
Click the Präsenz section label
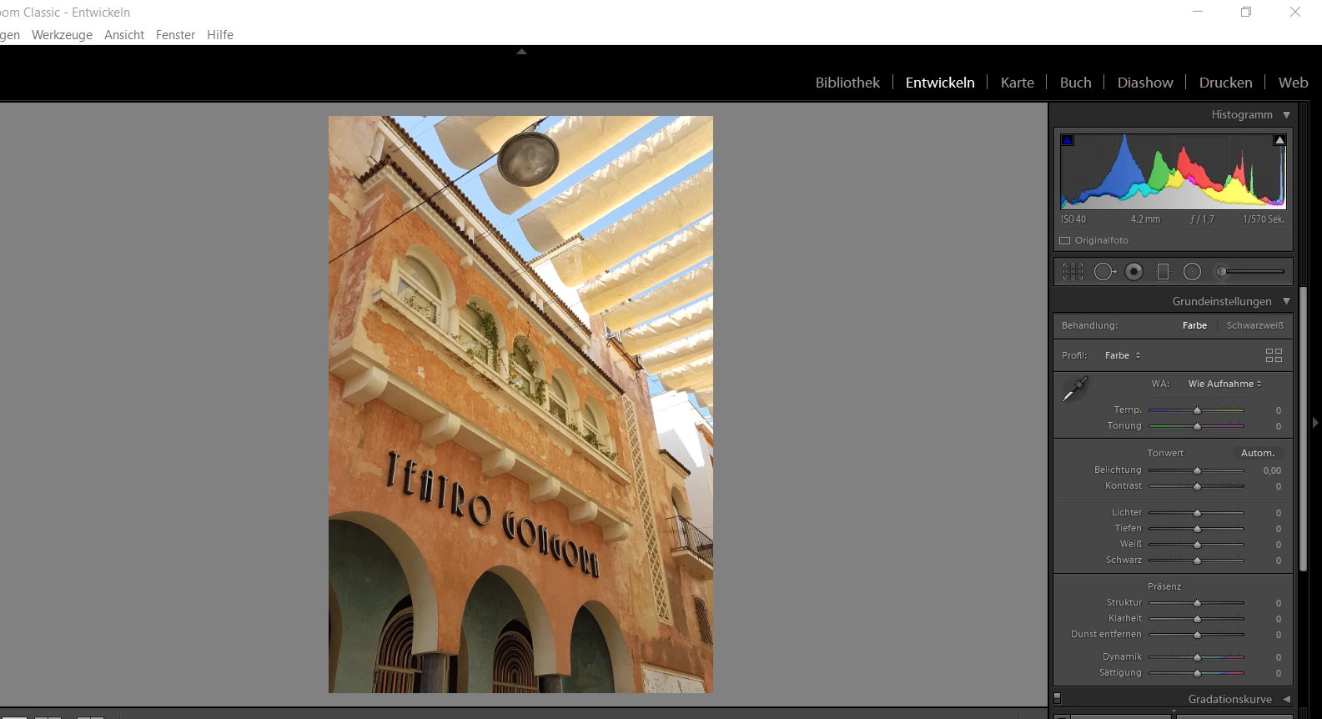click(1164, 586)
